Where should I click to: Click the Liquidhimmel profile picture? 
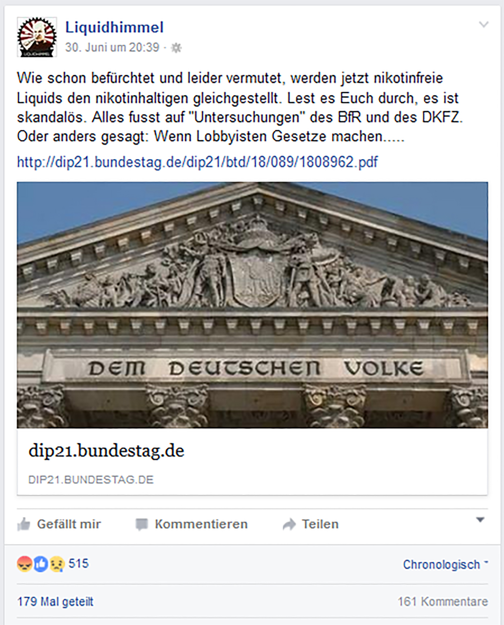coord(37,37)
